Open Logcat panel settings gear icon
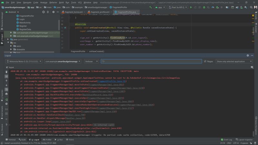Image resolution: width=258 pixels, height=145 pixels. (x=248, y=55)
